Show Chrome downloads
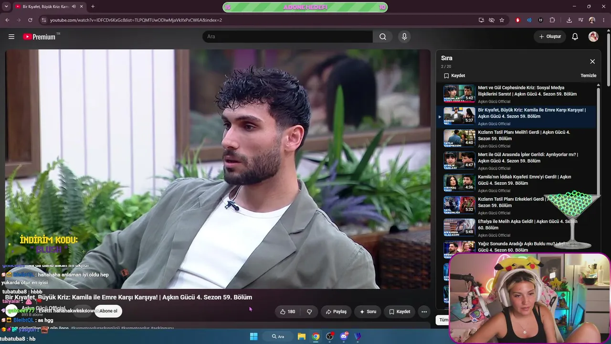This screenshot has height=344, width=611. pyautogui.click(x=569, y=20)
